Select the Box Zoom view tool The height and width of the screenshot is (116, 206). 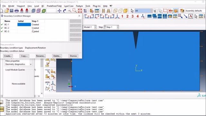coord(75,11)
